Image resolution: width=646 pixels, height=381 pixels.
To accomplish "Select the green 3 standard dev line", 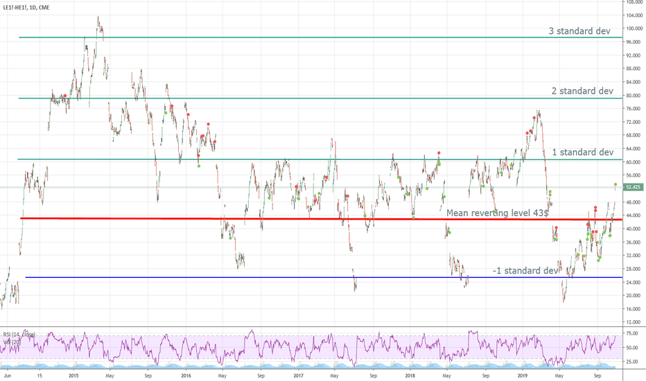I will tap(320, 37).
